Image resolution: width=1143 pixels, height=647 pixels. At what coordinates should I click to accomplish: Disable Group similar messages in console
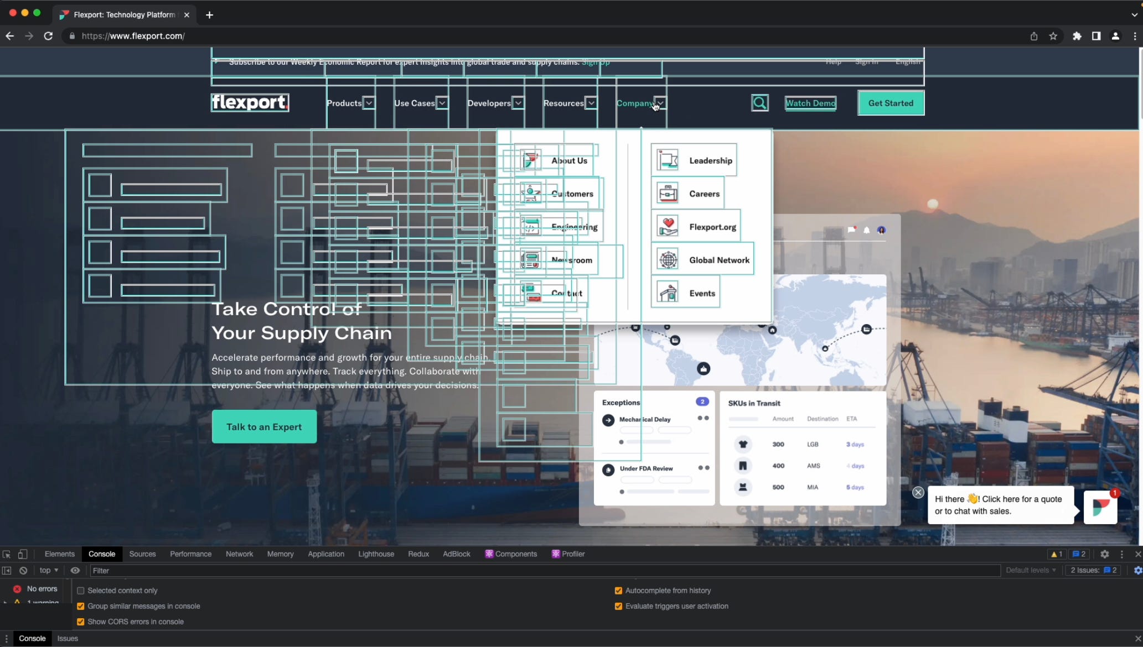[x=81, y=606]
